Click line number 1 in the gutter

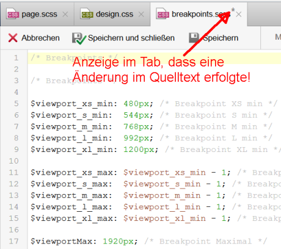pyautogui.click(x=16, y=58)
